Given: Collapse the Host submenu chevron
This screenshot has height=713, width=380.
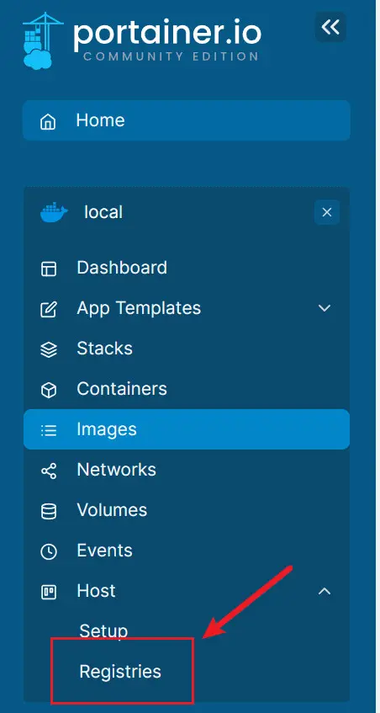Looking at the screenshot, I should coord(325,591).
